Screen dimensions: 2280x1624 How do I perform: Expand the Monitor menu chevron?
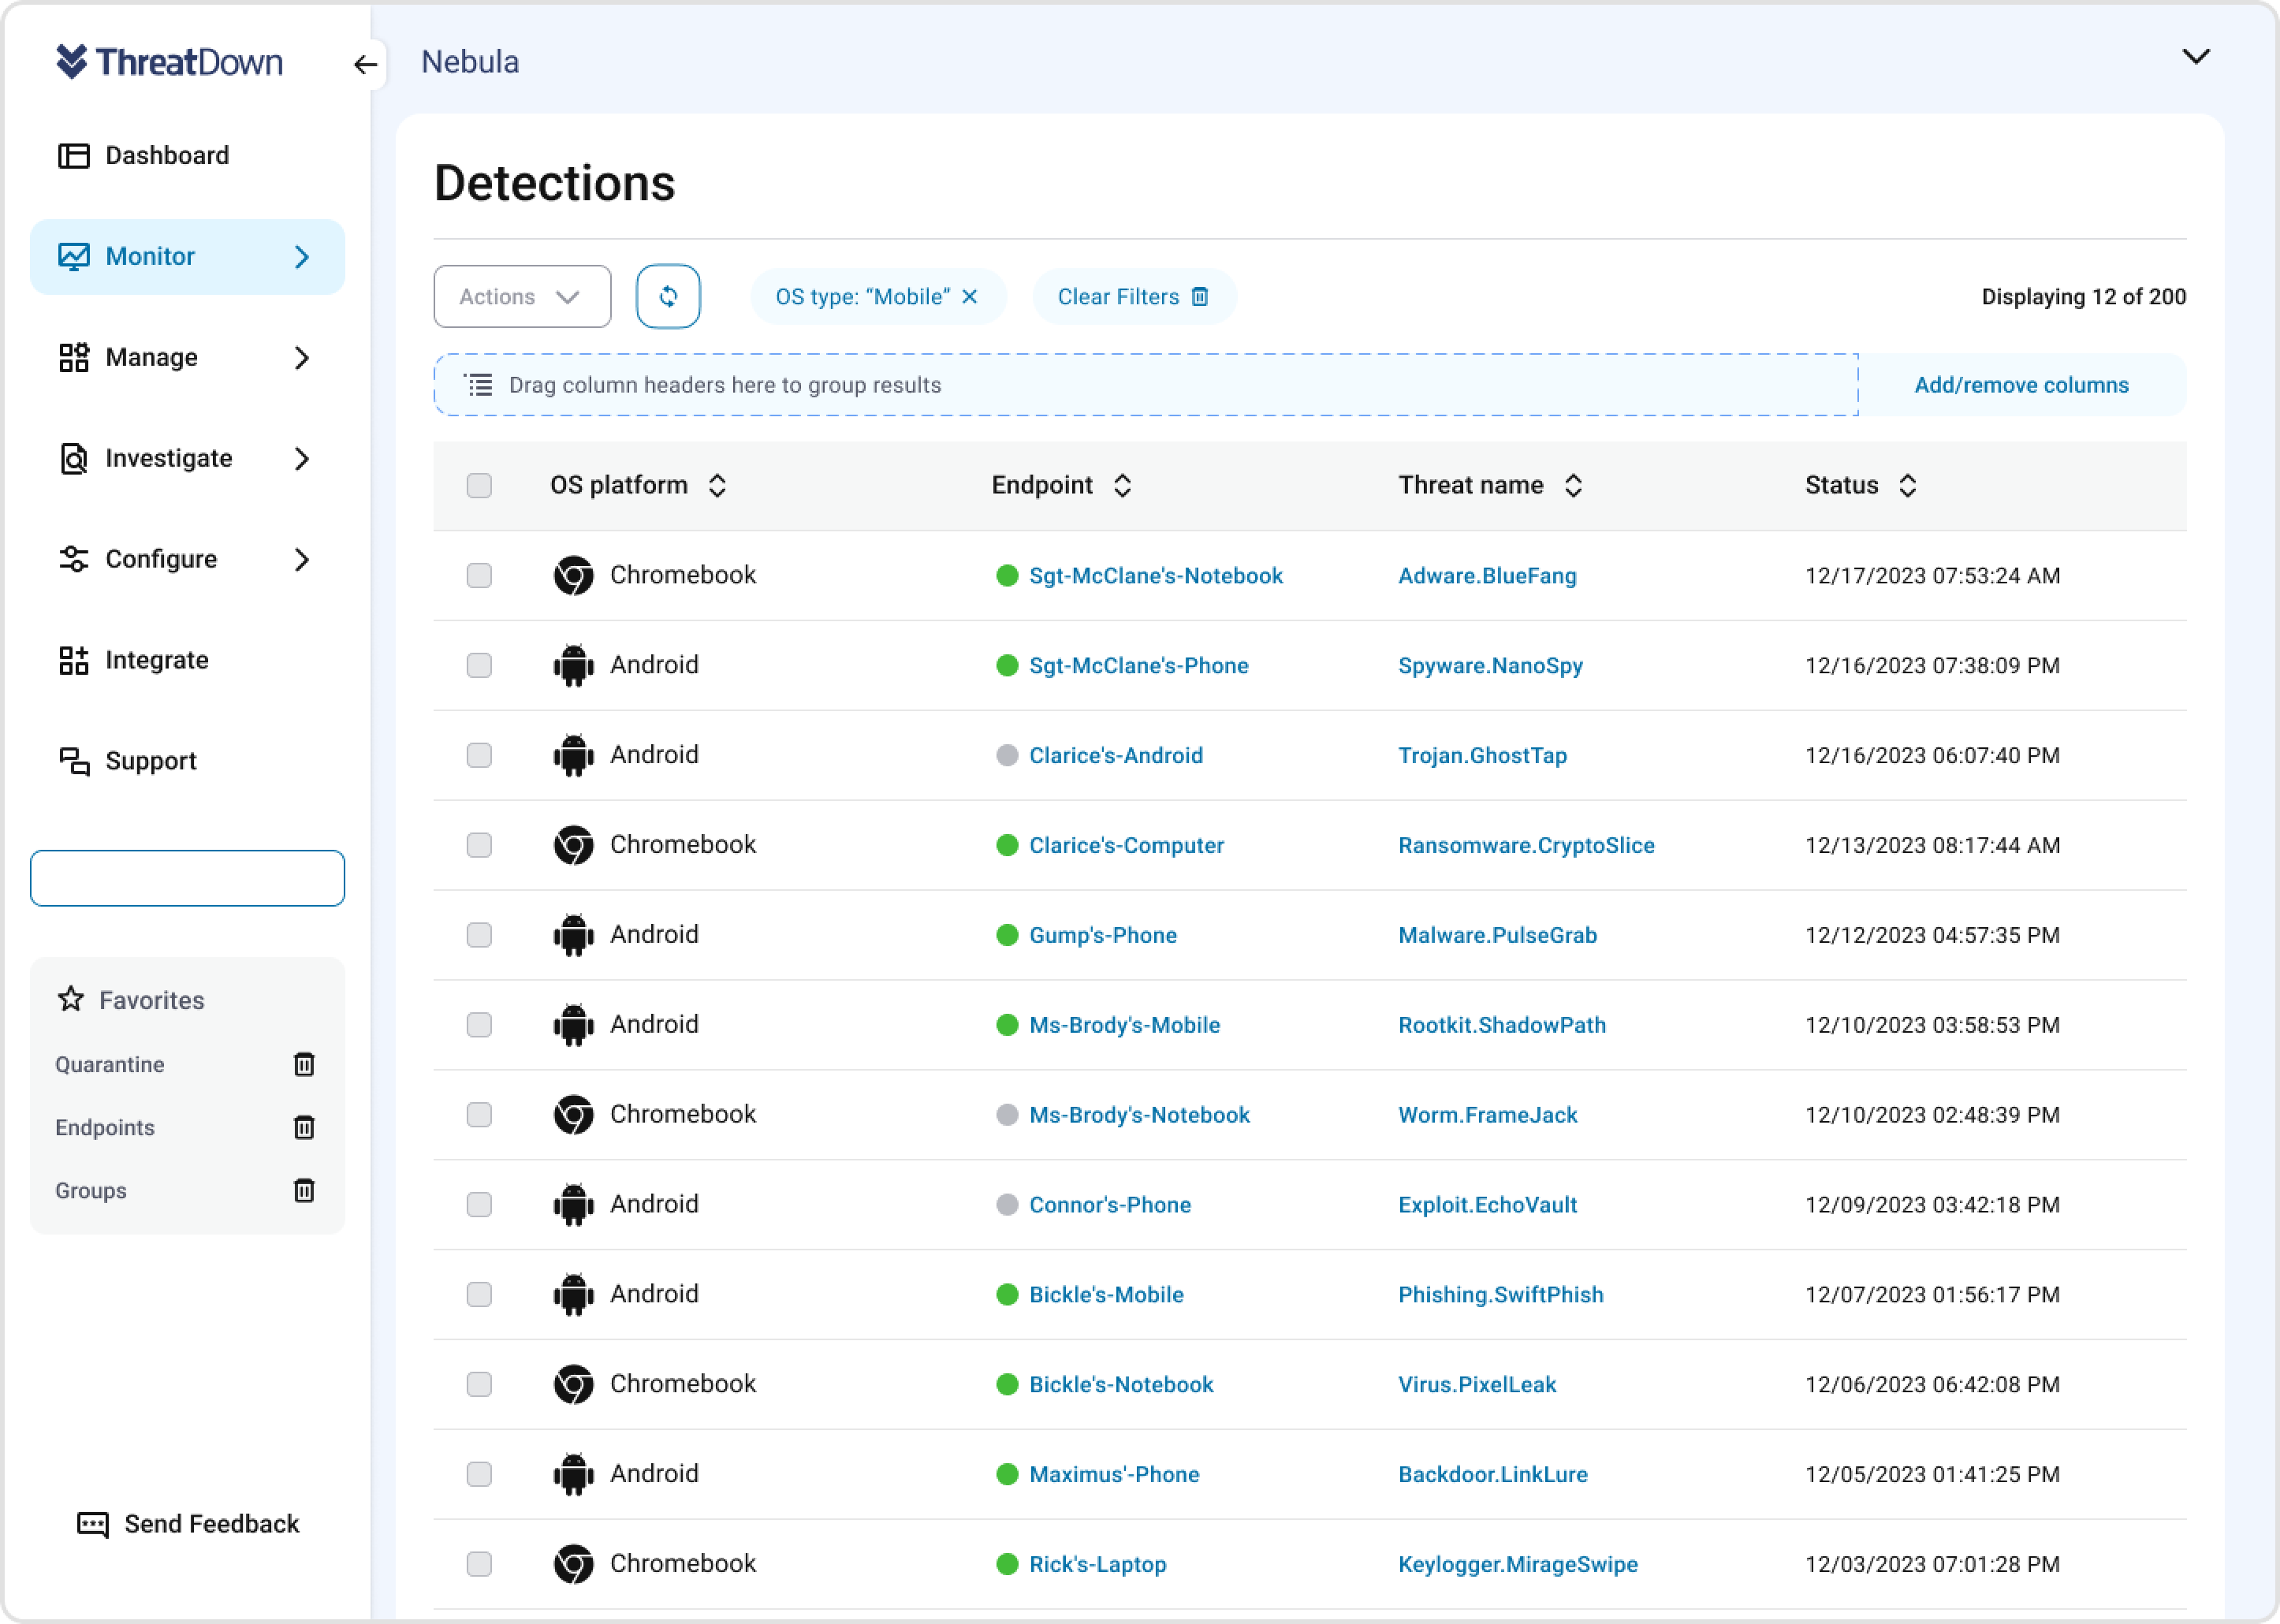tap(303, 257)
